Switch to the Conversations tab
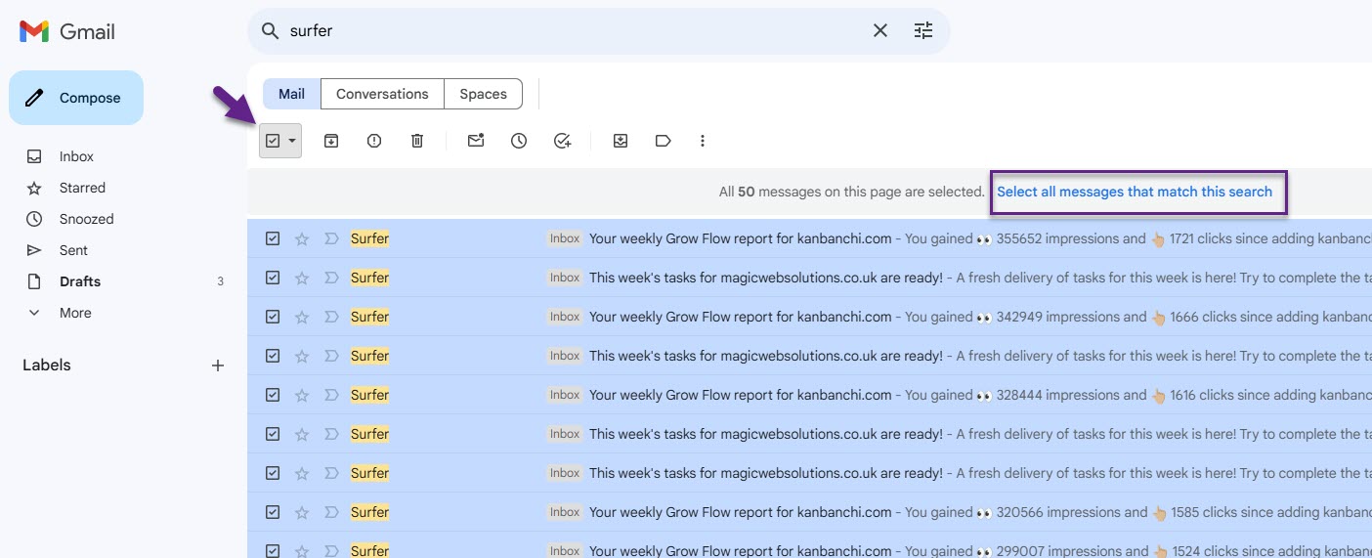The width and height of the screenshot is (1372, 558). coord(382,94)
